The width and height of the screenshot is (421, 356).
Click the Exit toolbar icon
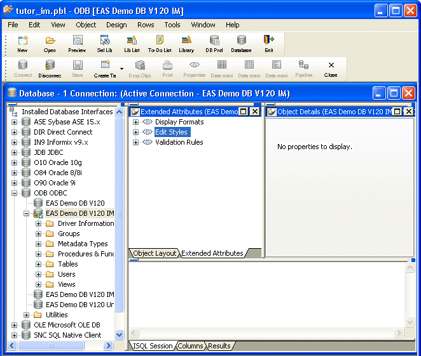269,44
